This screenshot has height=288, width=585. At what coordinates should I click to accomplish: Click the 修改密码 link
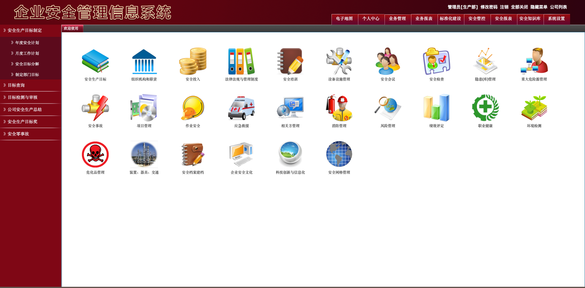pos(489,7)
